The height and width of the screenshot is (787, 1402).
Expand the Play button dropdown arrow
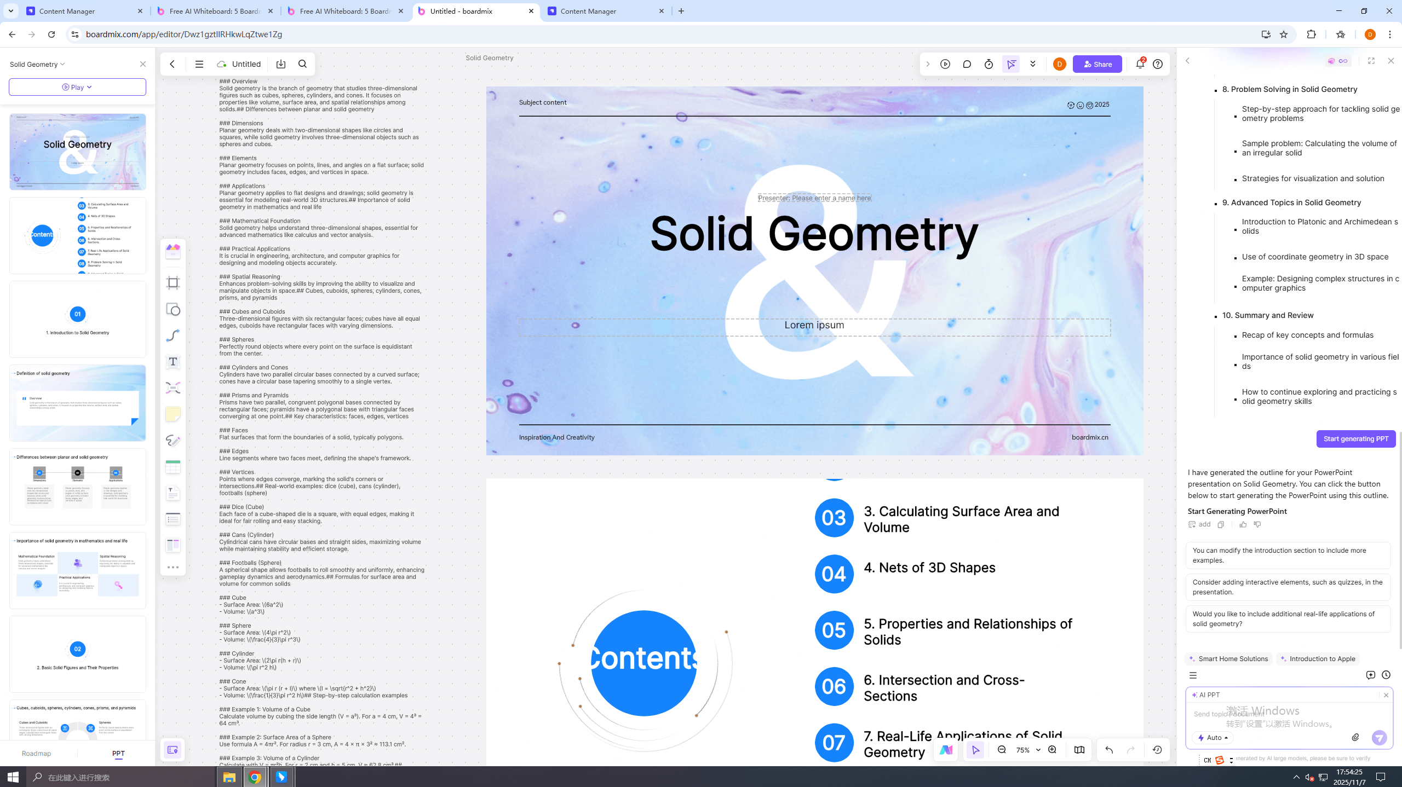pyautogui.click(x=89, y=86)
